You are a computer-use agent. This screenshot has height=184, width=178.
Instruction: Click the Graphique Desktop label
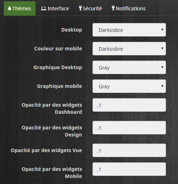(58, 68)
